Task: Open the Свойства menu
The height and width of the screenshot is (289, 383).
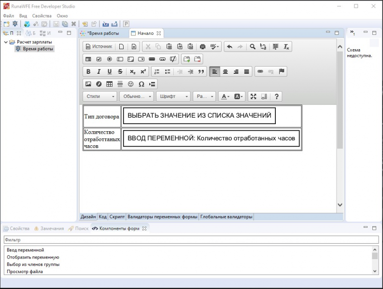Action: pyautogui.click(x=42, y=16)
